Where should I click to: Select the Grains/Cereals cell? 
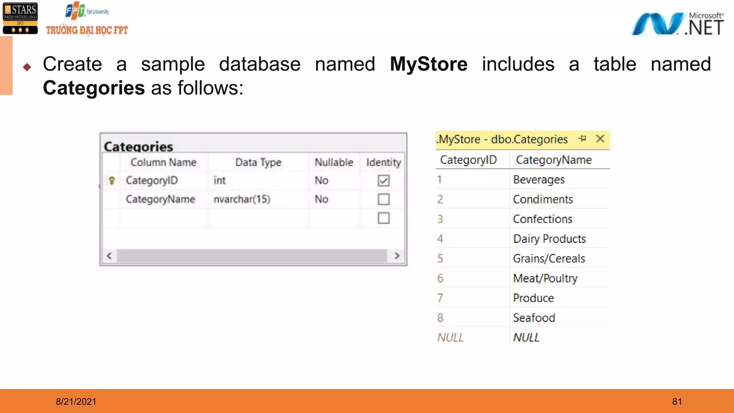(x=560, y=258)
